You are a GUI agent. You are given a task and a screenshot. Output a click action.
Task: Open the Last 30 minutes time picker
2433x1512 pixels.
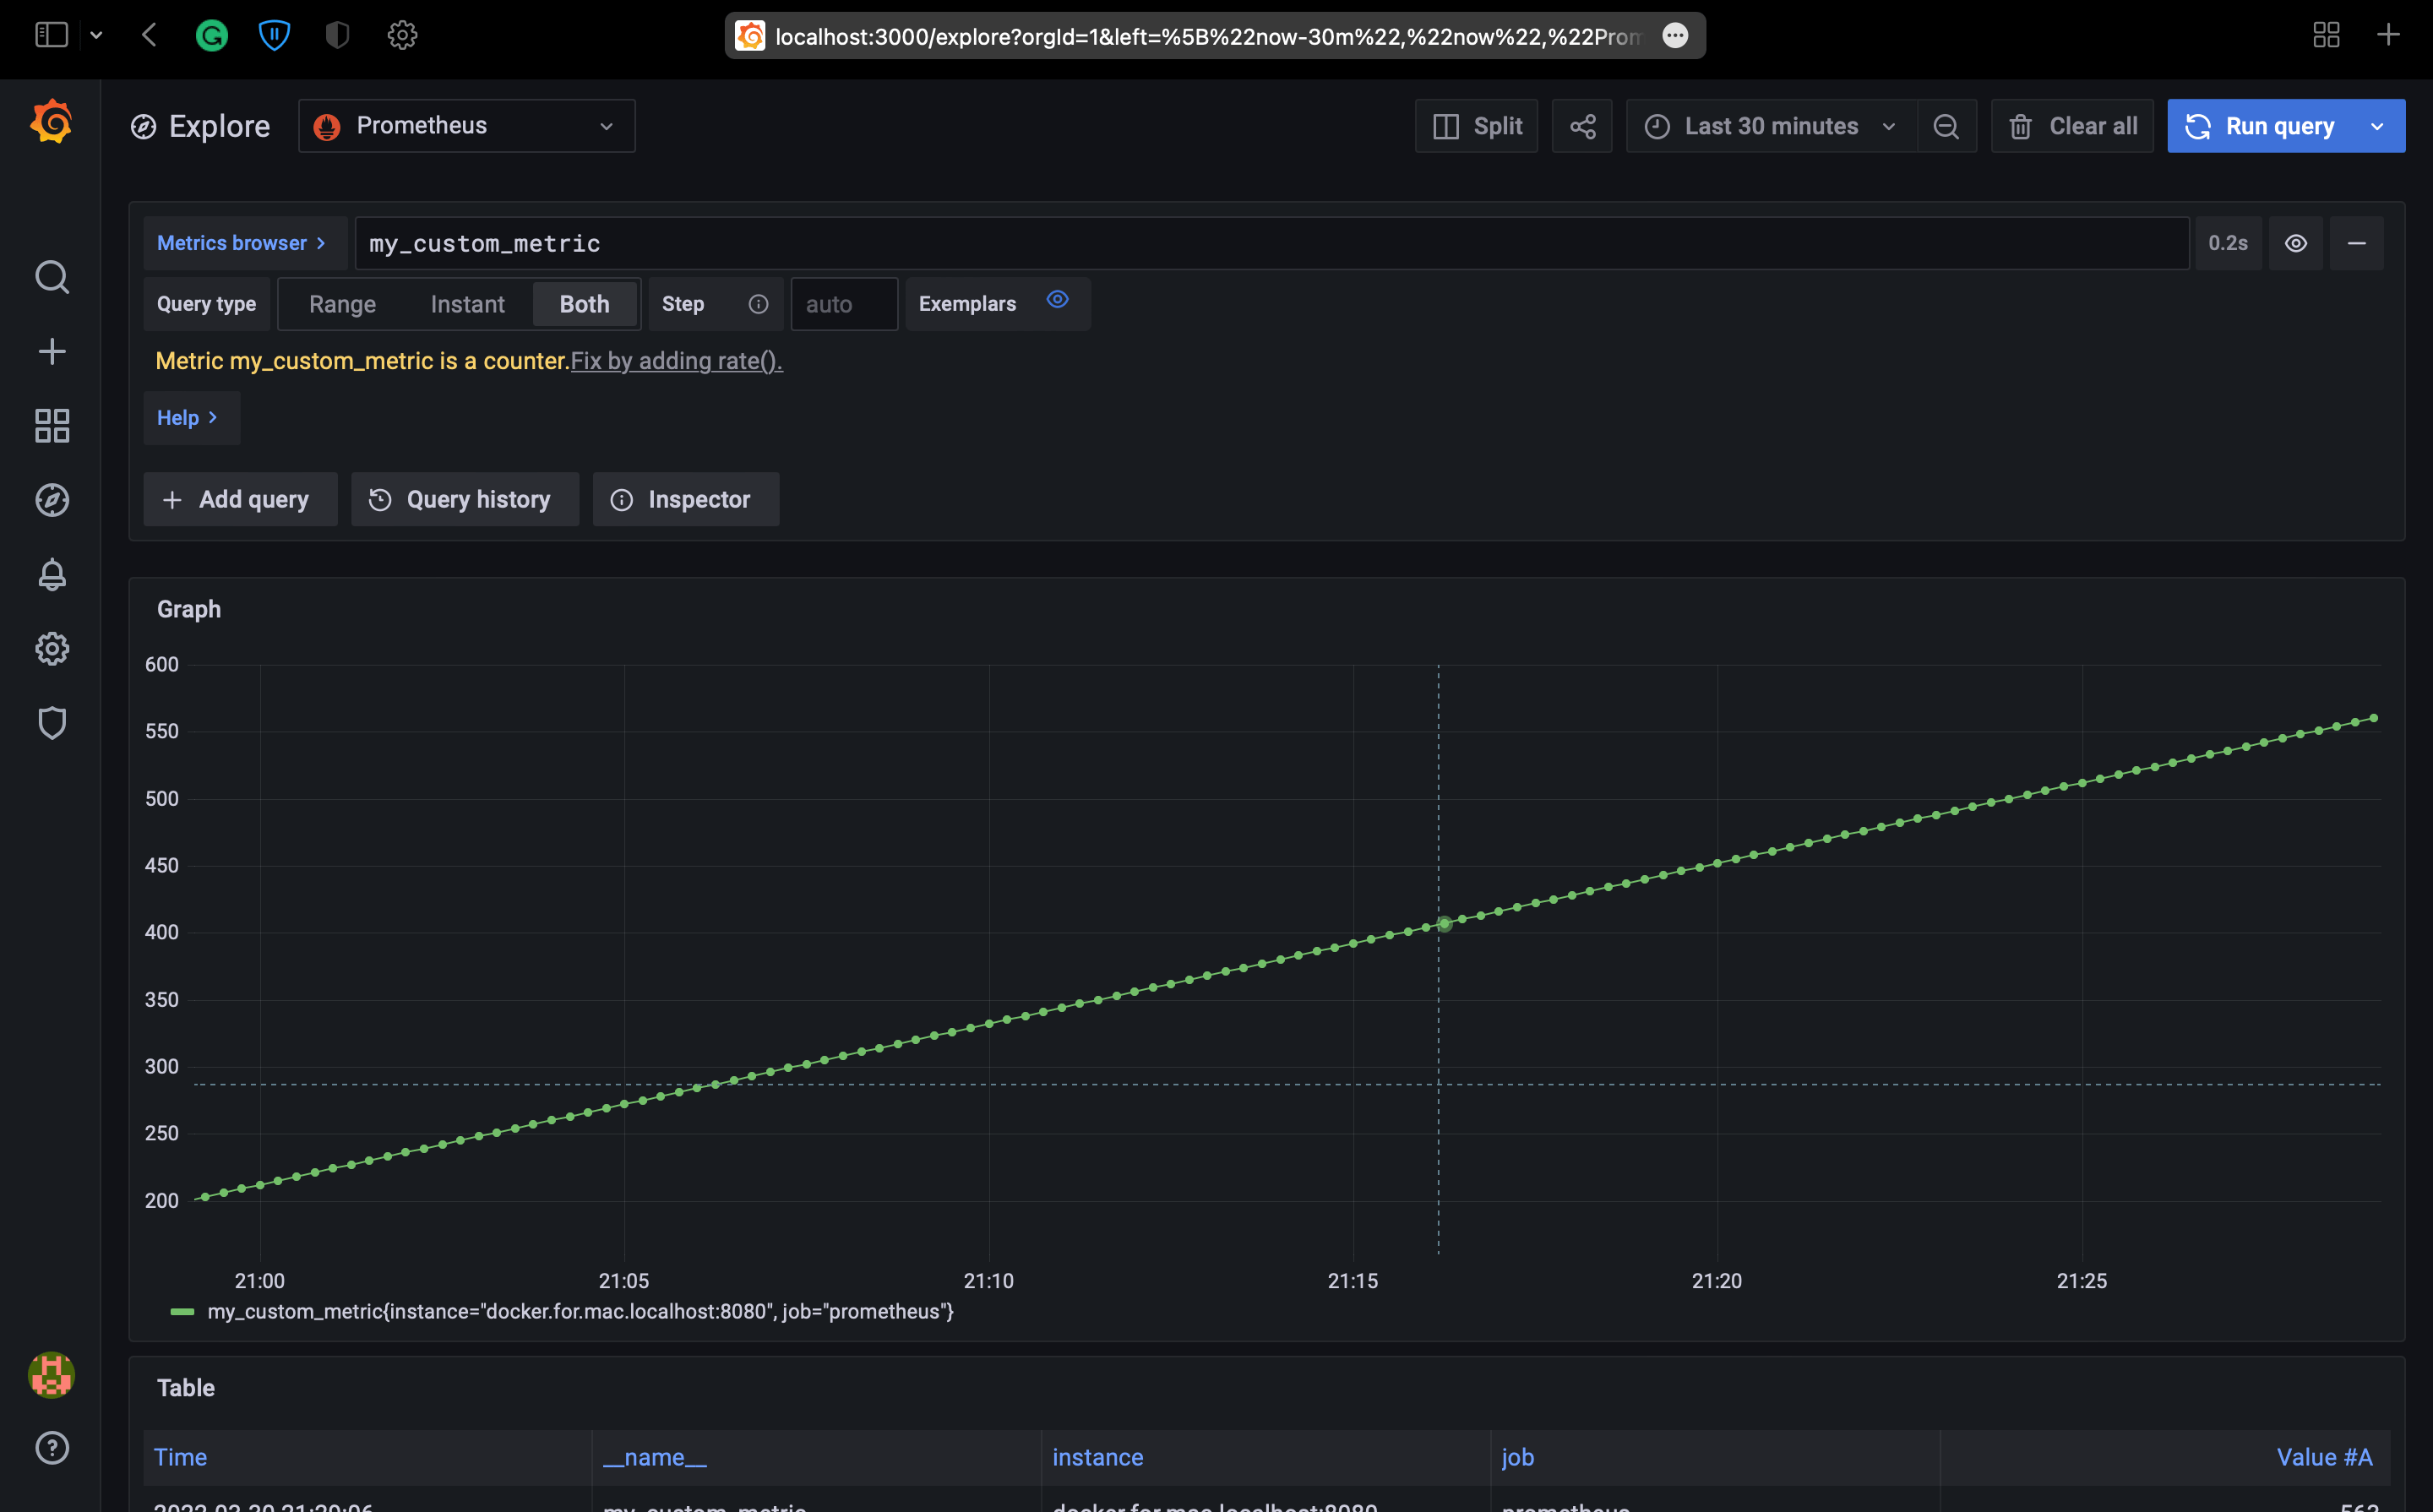[1770, 125]
